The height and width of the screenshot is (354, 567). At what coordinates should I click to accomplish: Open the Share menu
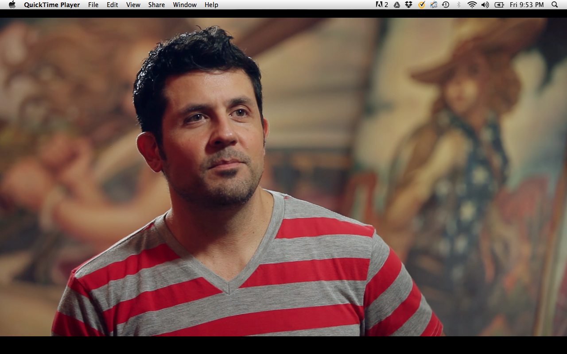point(156,5)
